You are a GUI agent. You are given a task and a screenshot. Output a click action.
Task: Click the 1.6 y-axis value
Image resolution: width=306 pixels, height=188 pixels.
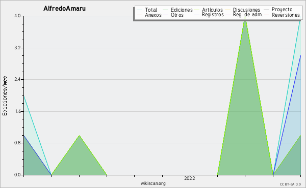17,111
